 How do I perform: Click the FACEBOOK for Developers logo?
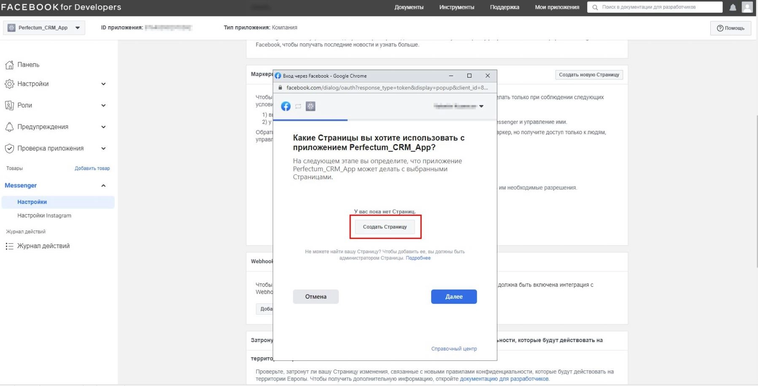pos(61,7)
